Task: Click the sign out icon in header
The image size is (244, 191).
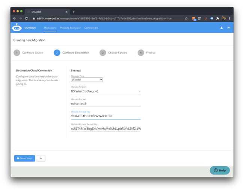Action: tap(229, 28)
